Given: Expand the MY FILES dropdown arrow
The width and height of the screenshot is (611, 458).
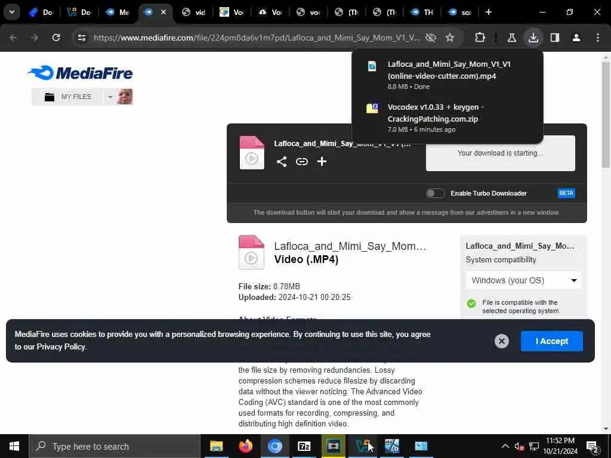Looking at the screenshot, I should [110, 97].
